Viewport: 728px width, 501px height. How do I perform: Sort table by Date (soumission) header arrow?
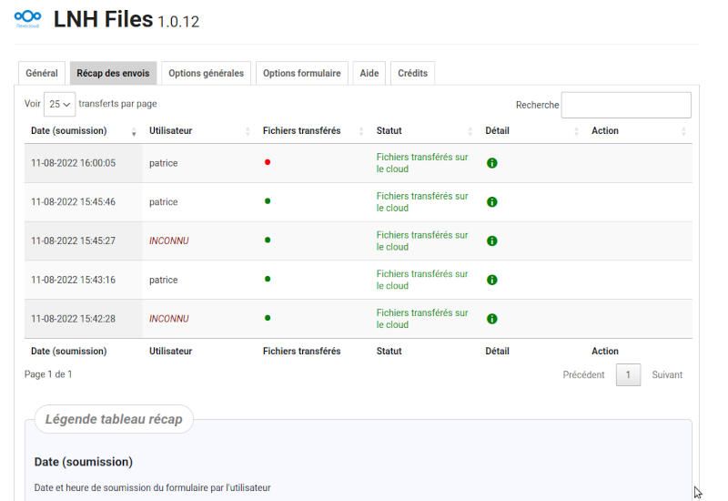click(x=134, y=131)
